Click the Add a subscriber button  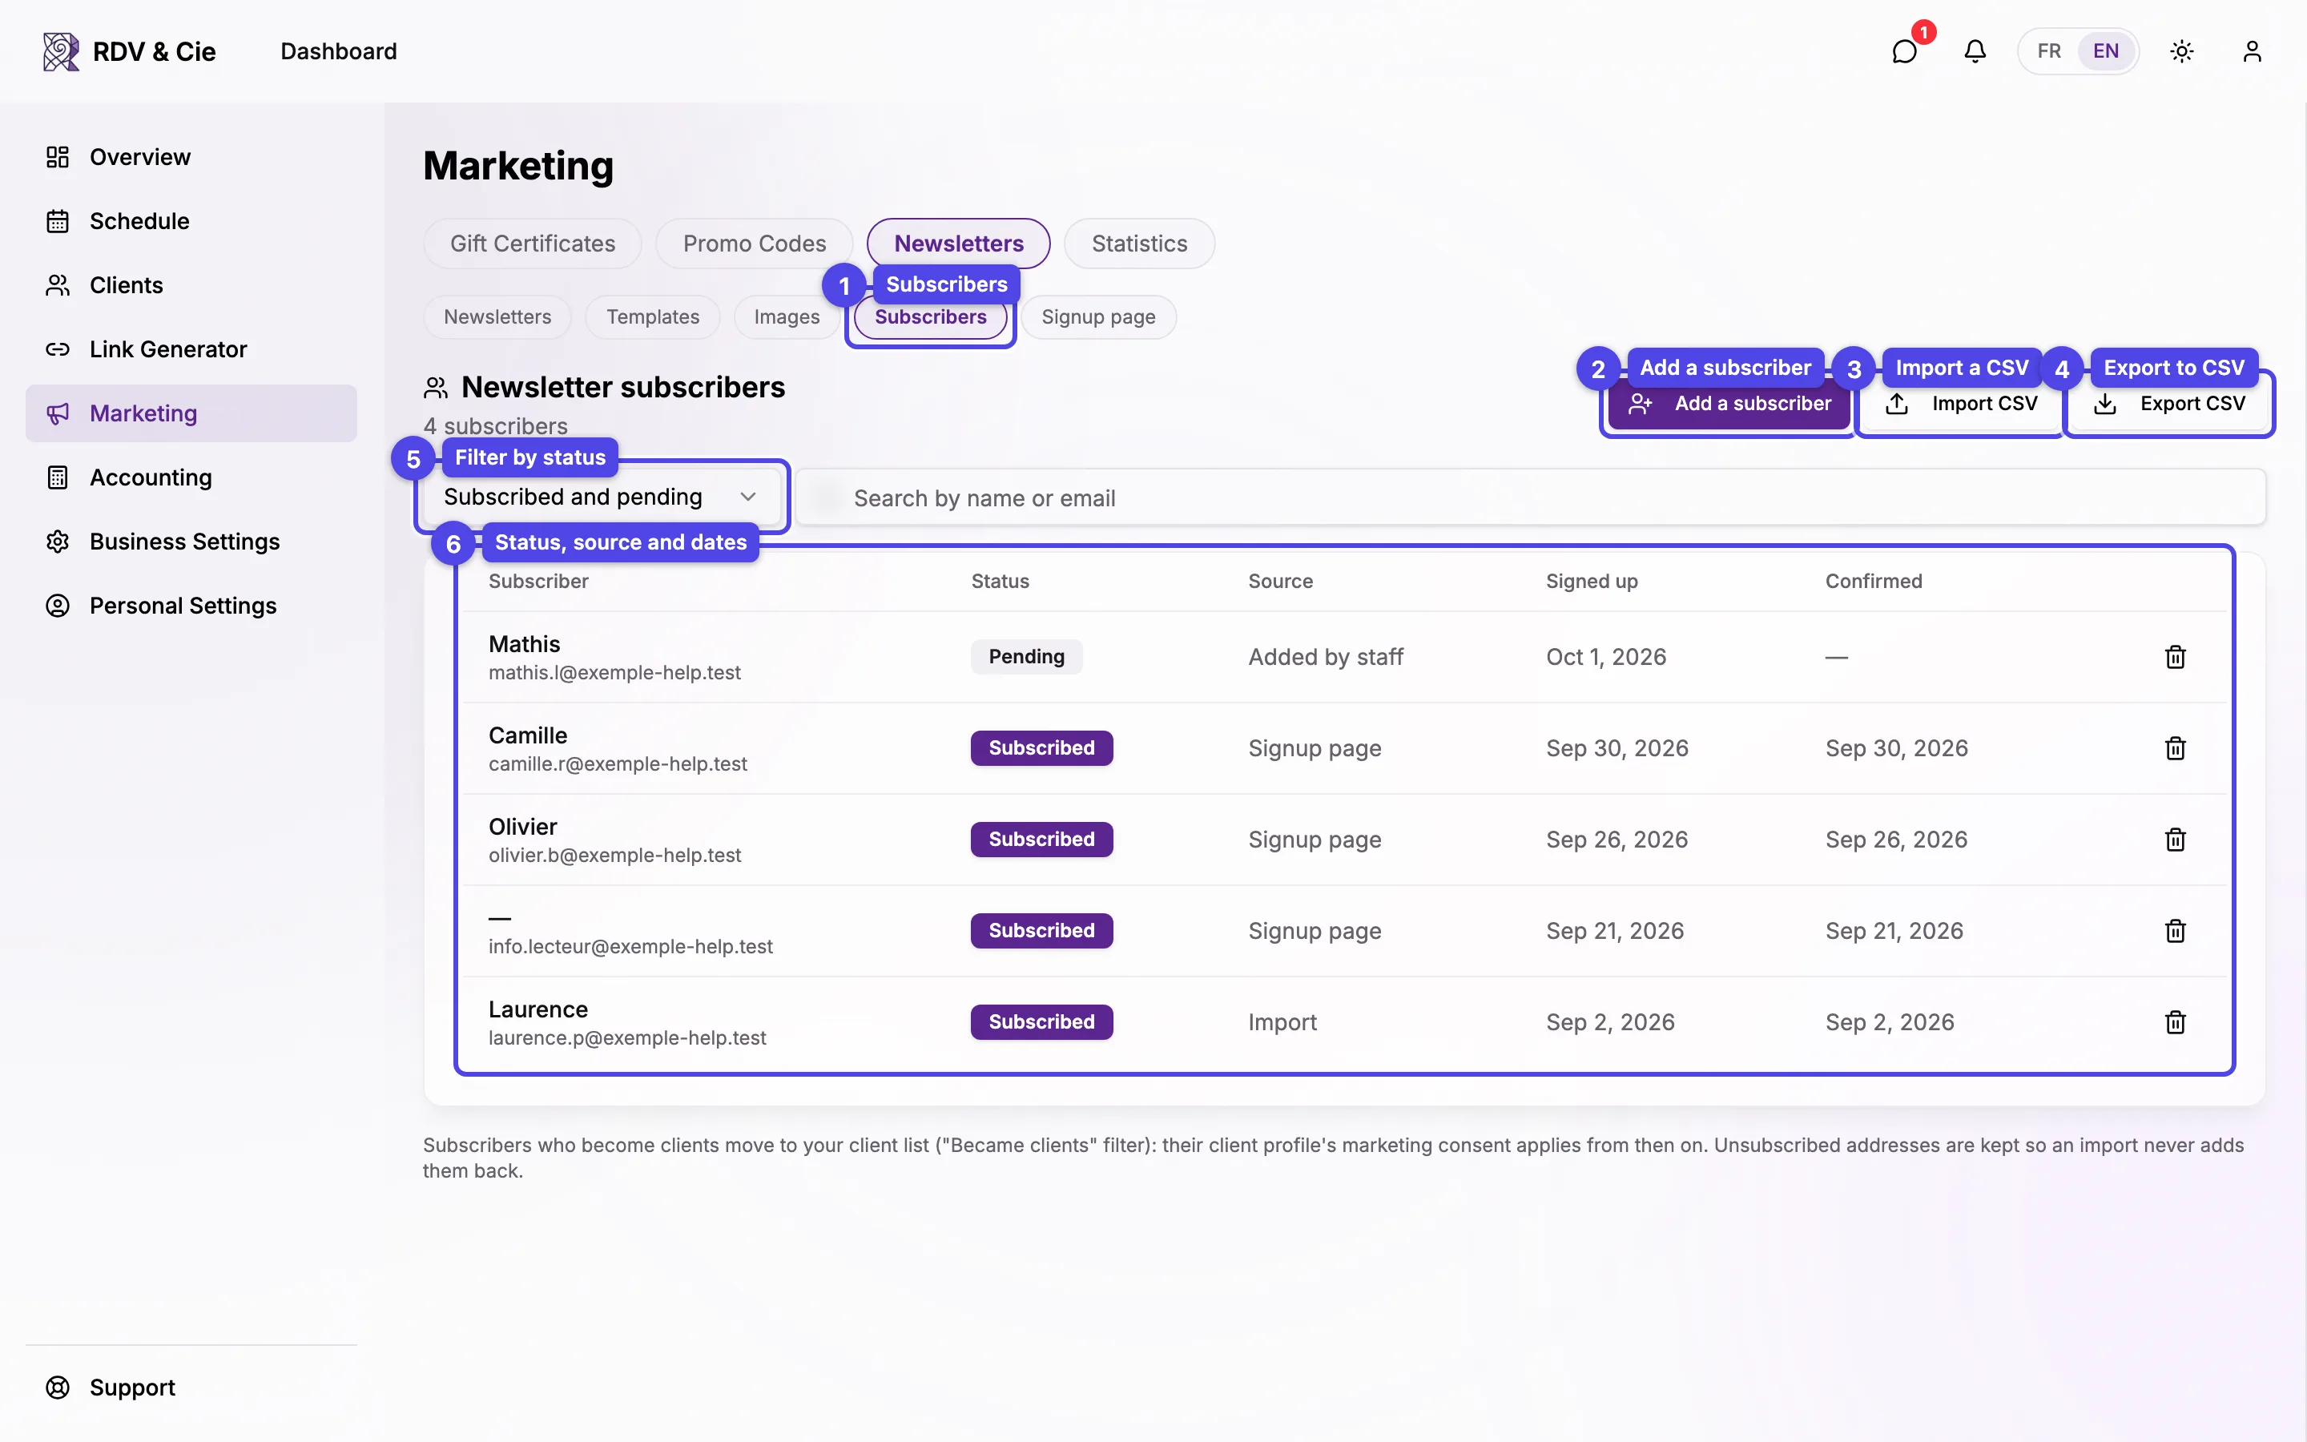(x=1729, y=404)
